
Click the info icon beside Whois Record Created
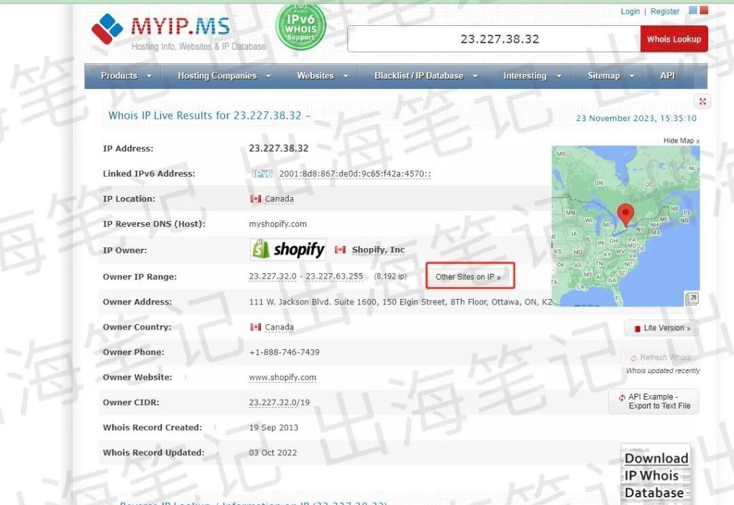[x=215, y=428]
